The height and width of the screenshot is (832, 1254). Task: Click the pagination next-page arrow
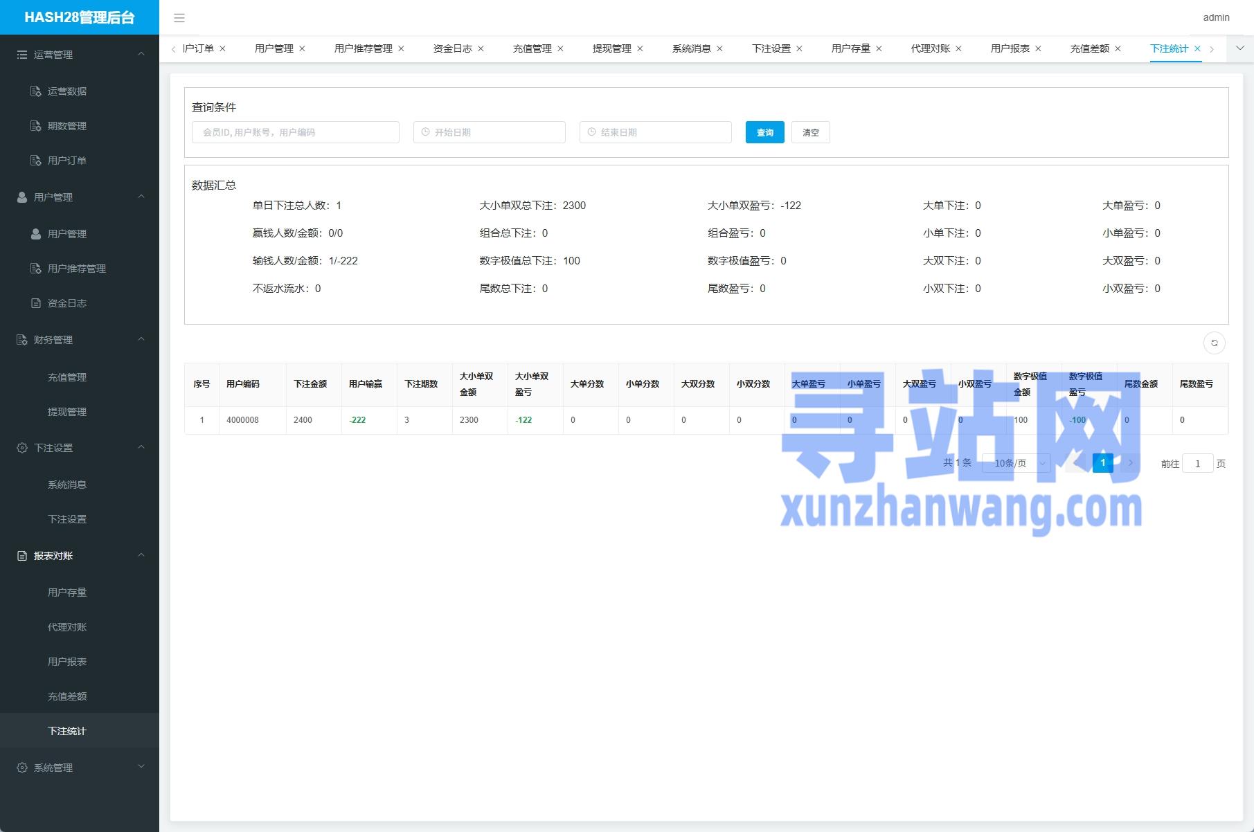(1131, 463)
